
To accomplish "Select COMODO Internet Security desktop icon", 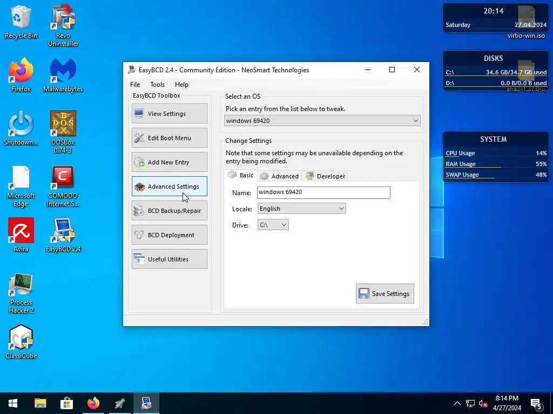I will click(63, 186).
